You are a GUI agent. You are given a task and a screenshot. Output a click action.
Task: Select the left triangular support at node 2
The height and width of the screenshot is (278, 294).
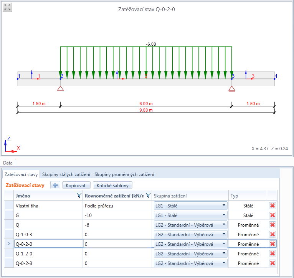pyautogui.click(x=60, y=88)
